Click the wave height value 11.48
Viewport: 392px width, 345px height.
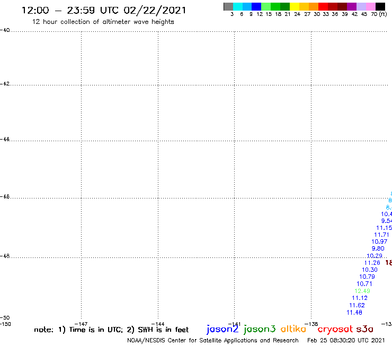click(x=354, y=313)
